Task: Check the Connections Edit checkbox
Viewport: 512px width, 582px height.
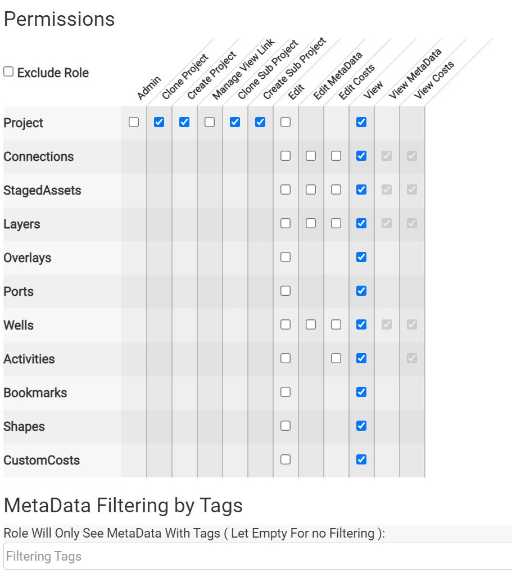Action: 286,156
